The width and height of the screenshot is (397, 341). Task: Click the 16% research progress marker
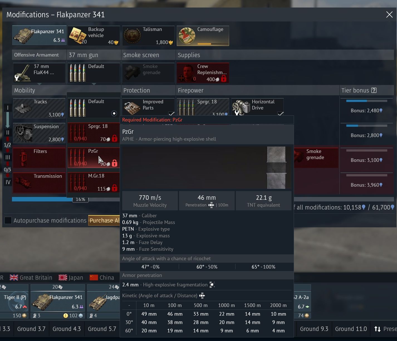point(80,199)
